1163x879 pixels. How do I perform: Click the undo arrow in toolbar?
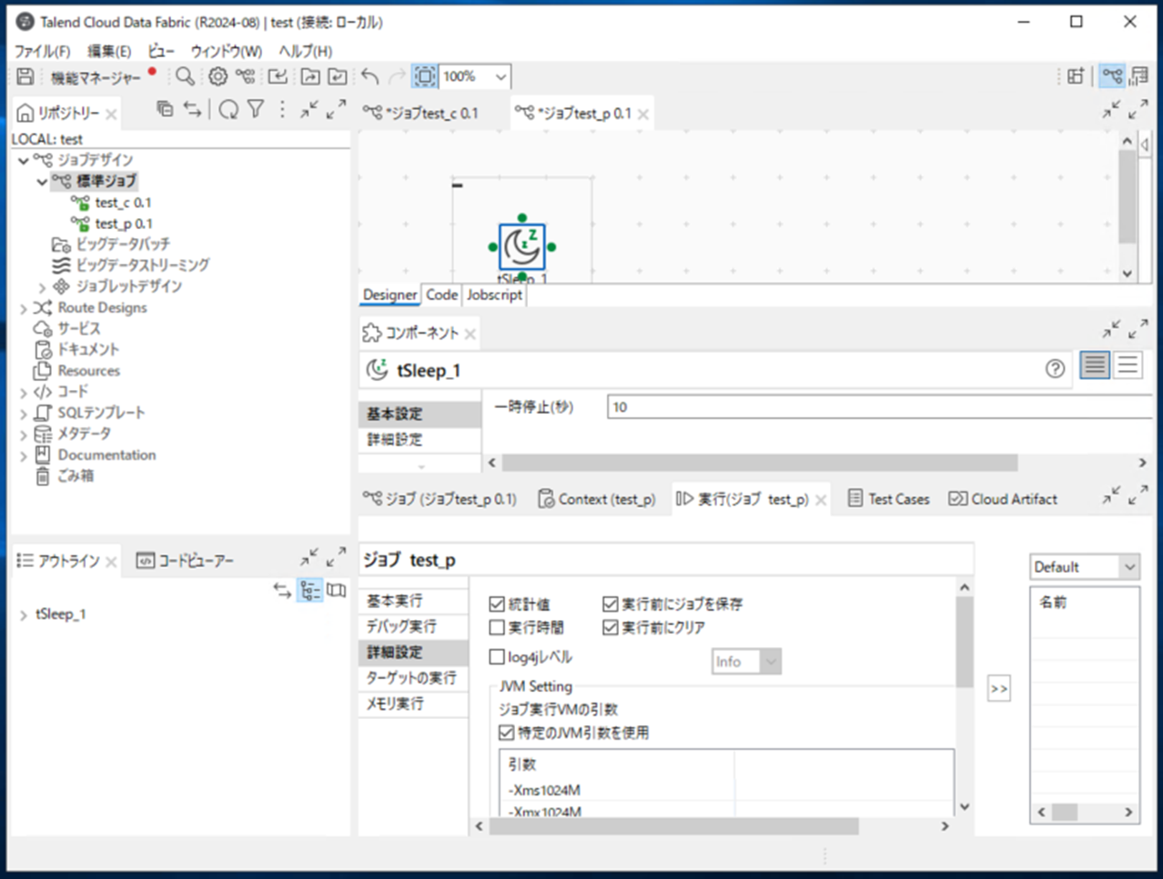pos(369,77)
